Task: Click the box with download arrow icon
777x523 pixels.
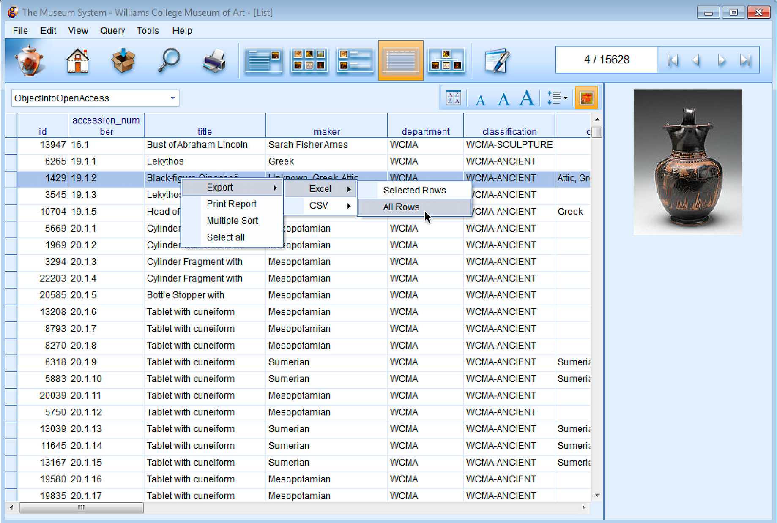Action: 123,60
